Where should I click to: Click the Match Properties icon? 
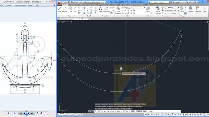coord(158,10)
